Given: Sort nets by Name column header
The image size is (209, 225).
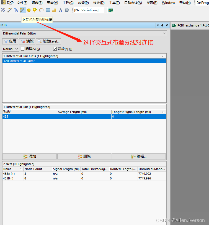Looking at the screenshot, I should (x=13, y=169).
